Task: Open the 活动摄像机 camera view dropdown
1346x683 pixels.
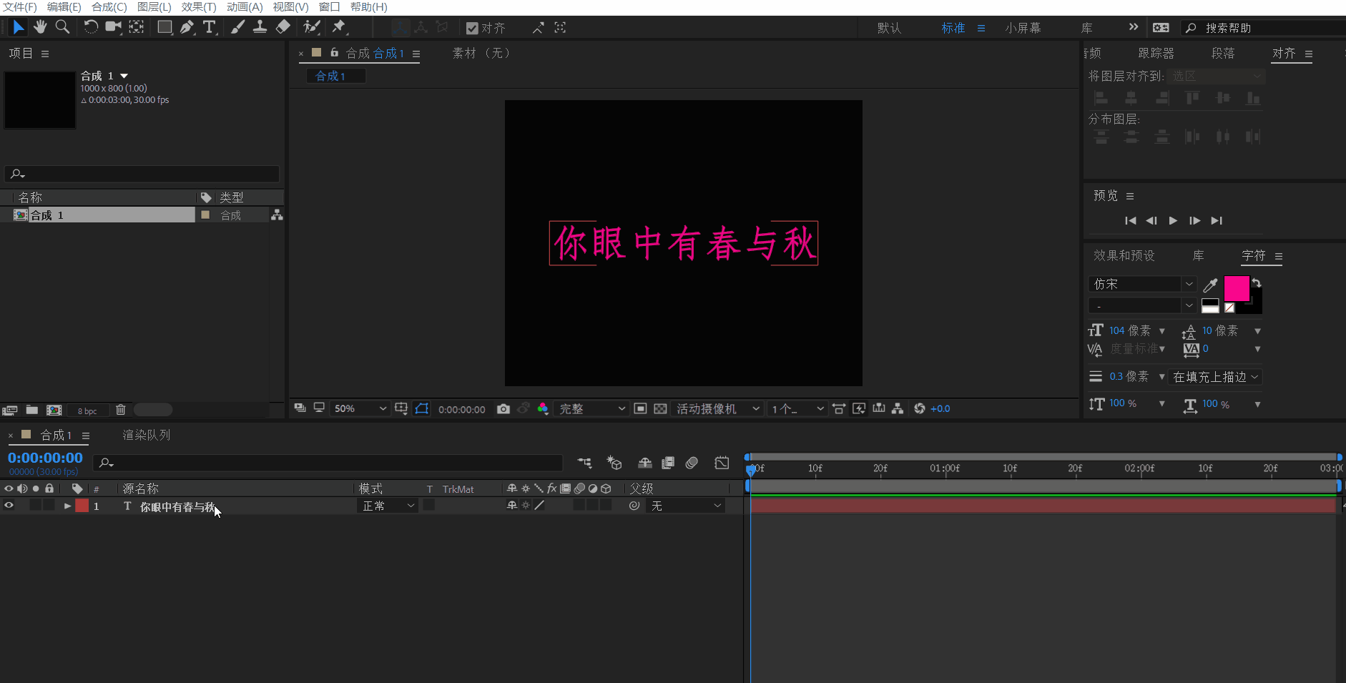Action: (718, 408)
